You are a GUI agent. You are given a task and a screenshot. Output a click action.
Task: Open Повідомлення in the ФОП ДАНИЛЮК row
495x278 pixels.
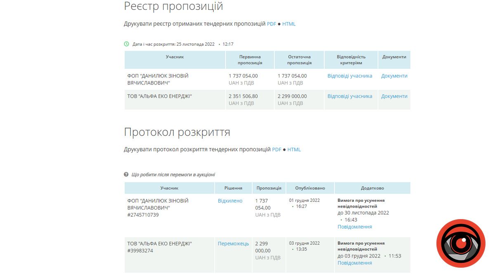[354, 227]
